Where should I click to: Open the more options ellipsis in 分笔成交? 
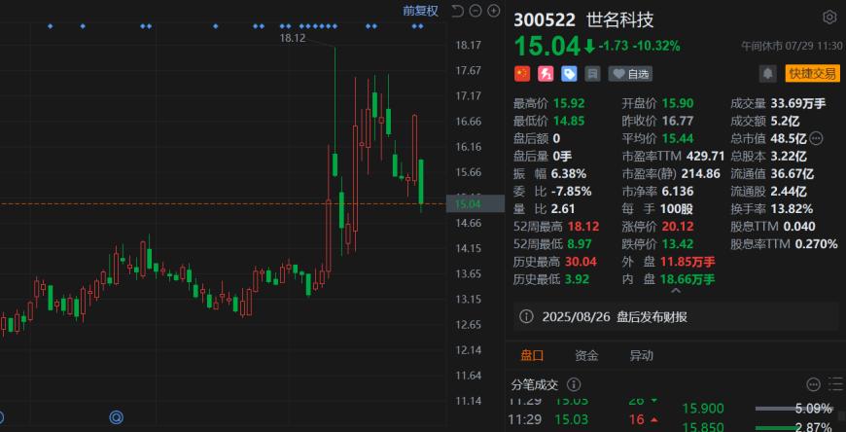pyautogui.click(x=813, y=384)
